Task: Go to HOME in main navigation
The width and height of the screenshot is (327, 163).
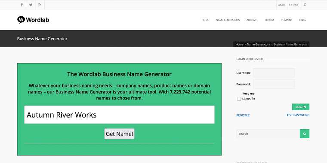Action: click(x=205, y=20)
